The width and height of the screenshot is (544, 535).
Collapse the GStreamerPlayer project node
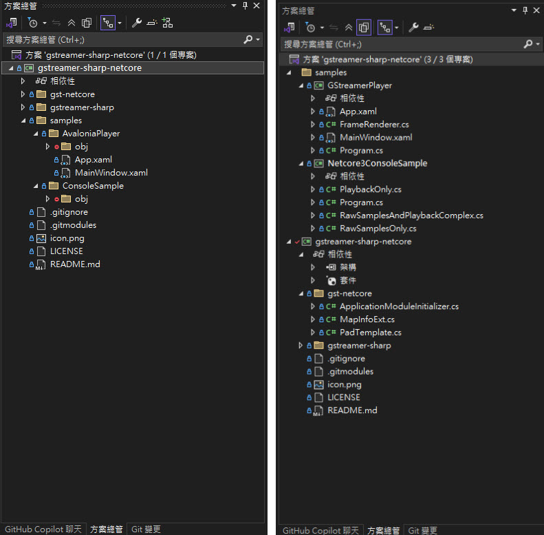tap(301, 85)
